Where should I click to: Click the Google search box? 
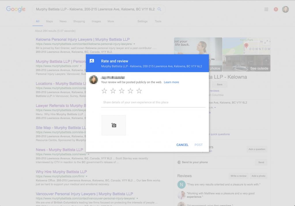tap(99, 9)
